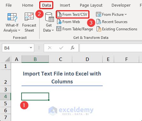Click the 'Import Text File into Excel with Columns' title cell
The height and width of the screenshot is (121, 142).
(x=62, y=78)
